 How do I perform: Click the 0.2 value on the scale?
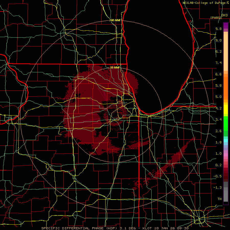click(218, 165)
